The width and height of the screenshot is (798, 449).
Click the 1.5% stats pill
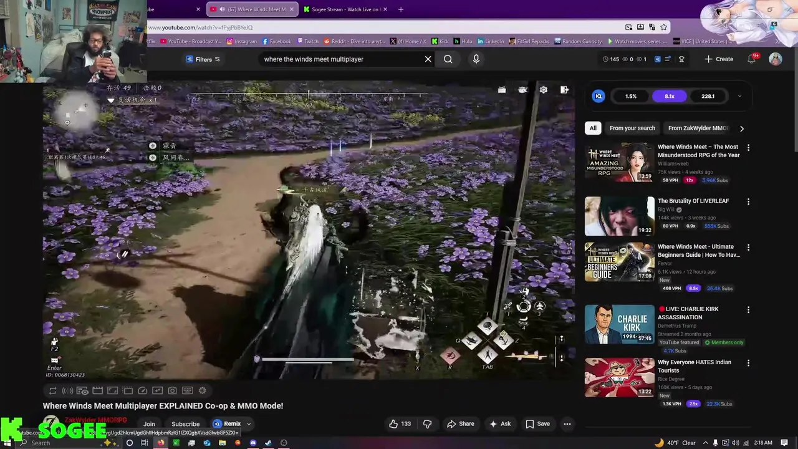tap(631, 96)
